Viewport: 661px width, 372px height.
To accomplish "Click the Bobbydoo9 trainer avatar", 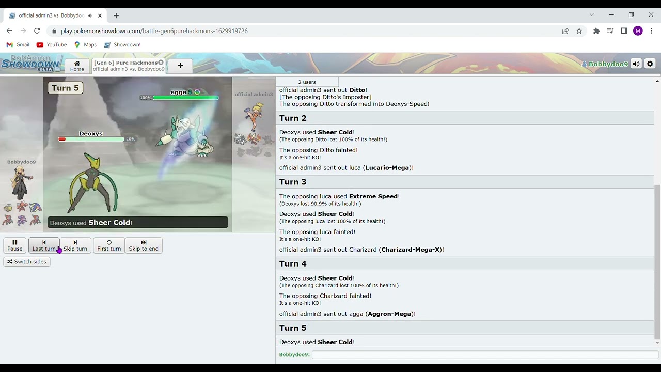I will tap(21, 182).
